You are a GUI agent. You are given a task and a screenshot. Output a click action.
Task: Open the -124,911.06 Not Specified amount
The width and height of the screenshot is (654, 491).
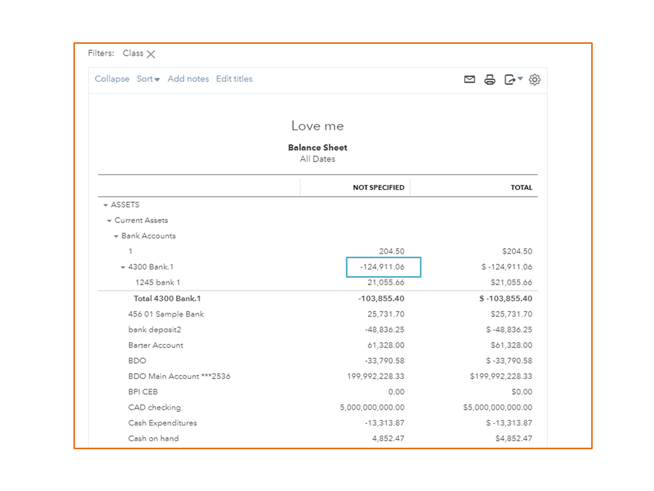(x=382, y=267)
